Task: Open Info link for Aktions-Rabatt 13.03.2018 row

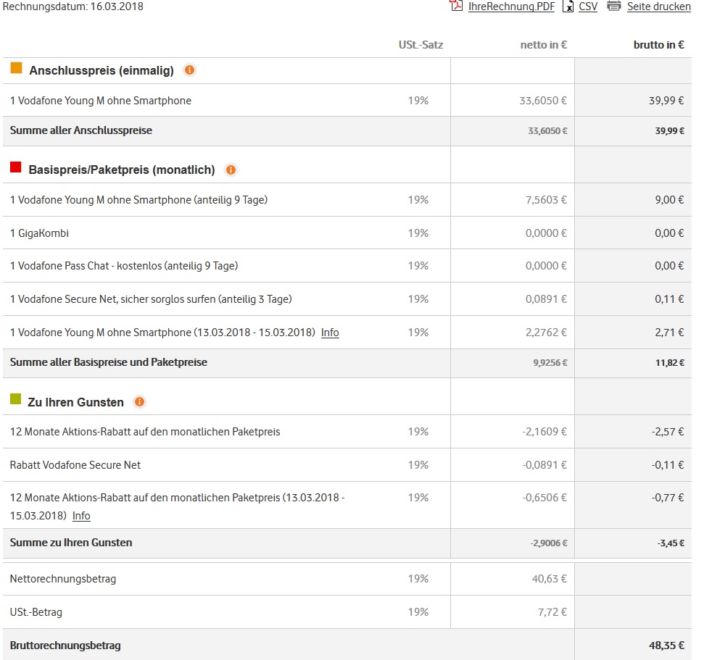Action: click(x=81, y=516)
